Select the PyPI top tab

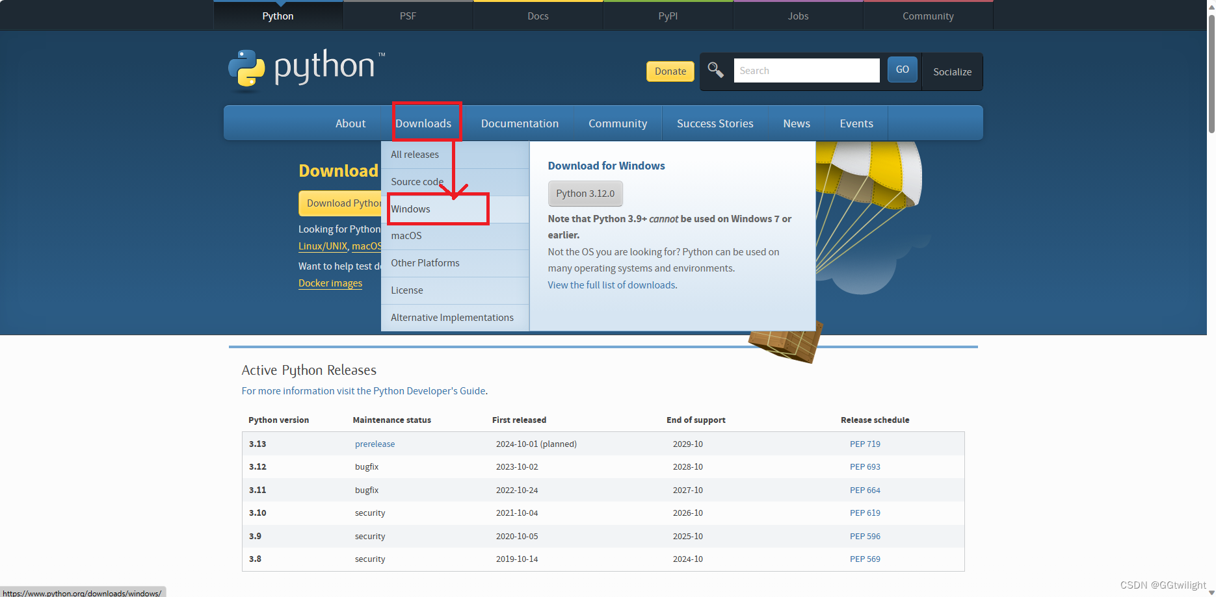(x=668, y=16)
